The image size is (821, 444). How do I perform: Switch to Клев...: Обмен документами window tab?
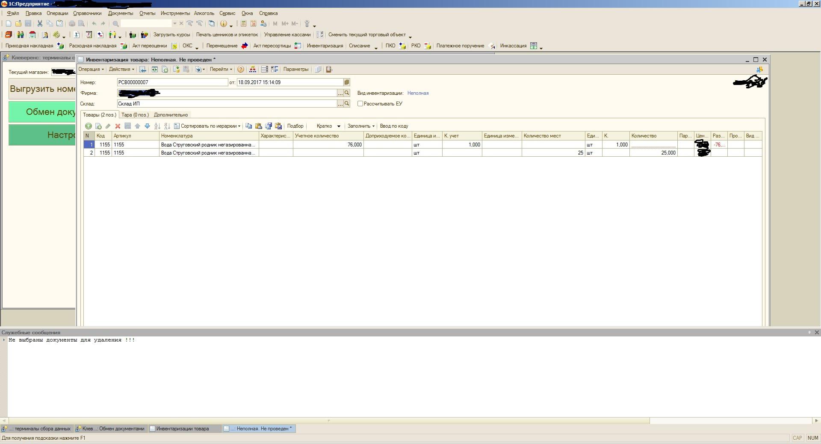(x=110, y=429)
